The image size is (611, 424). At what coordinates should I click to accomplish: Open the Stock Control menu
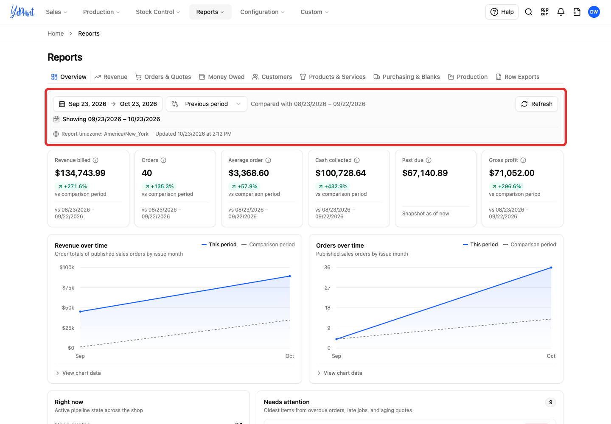coord(158,12)
